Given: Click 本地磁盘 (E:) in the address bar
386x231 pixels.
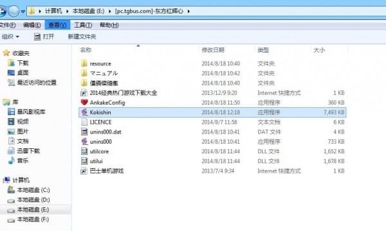Looking at the screenshot, I should coord(88,11).
